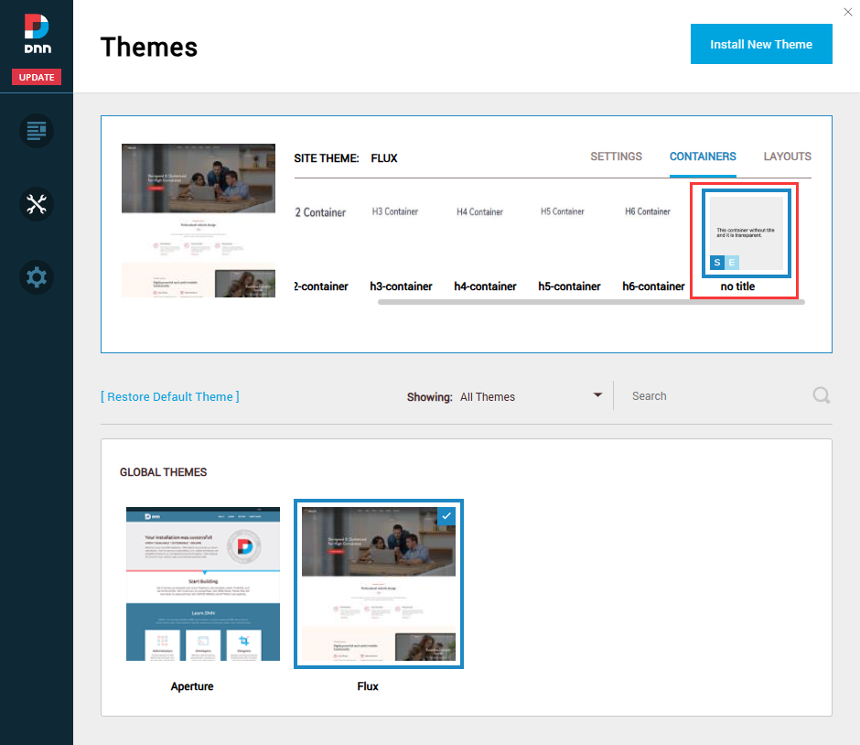Open the Manage tools wrench icon

37,204
